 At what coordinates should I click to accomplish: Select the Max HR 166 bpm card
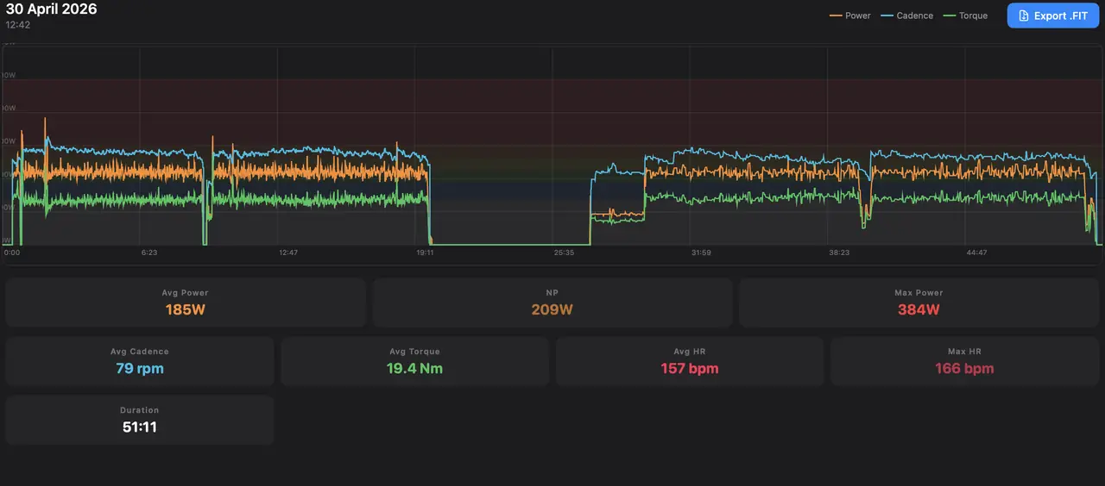tap(964, 361)
